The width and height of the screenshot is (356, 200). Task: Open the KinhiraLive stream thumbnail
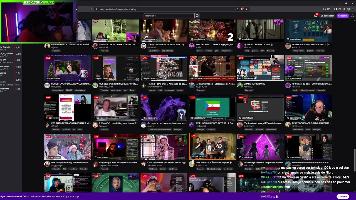point(308,107)
